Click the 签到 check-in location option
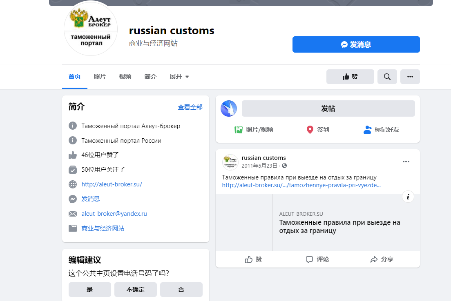 tap(318, 130)
